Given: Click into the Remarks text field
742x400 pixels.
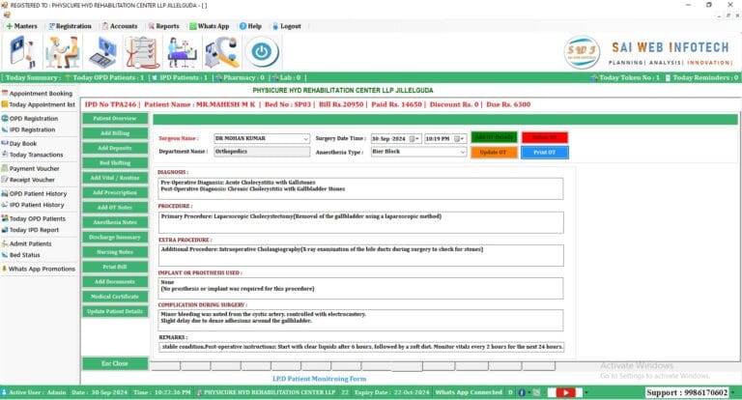Looking at the screenshot, I should tap(361, 347).
